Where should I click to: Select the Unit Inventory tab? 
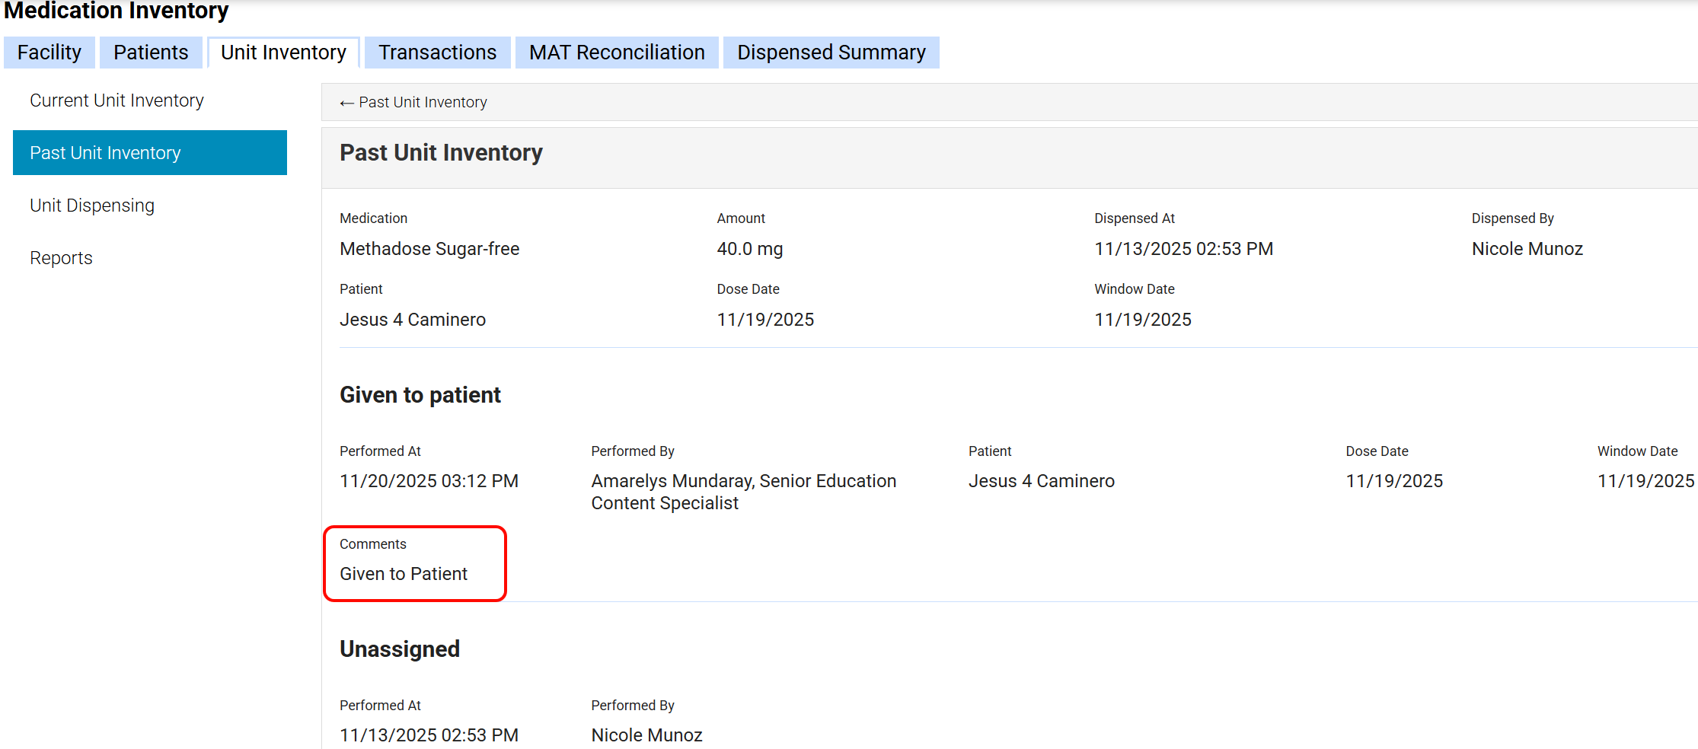coord(283,53)
